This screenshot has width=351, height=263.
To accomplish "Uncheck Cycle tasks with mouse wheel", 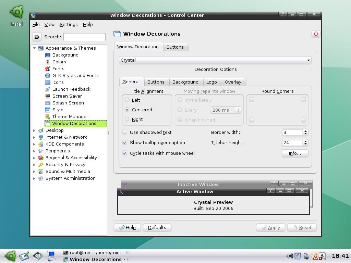I will 125,153.
